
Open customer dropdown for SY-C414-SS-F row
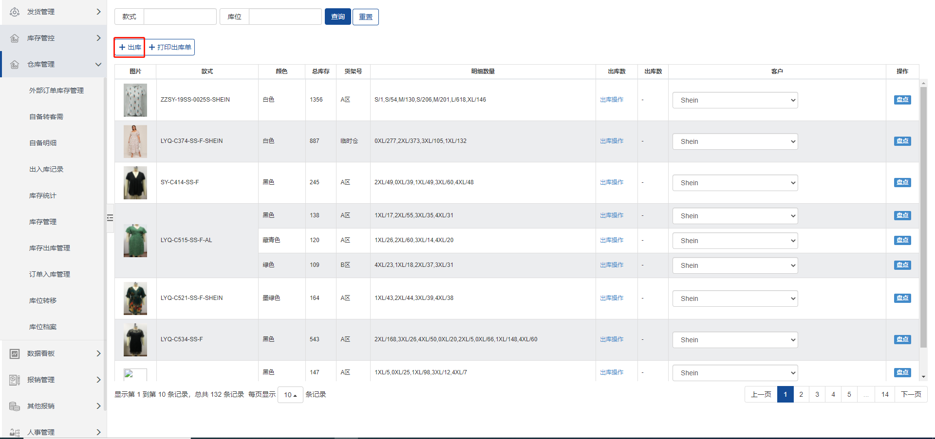coord(735,183)
